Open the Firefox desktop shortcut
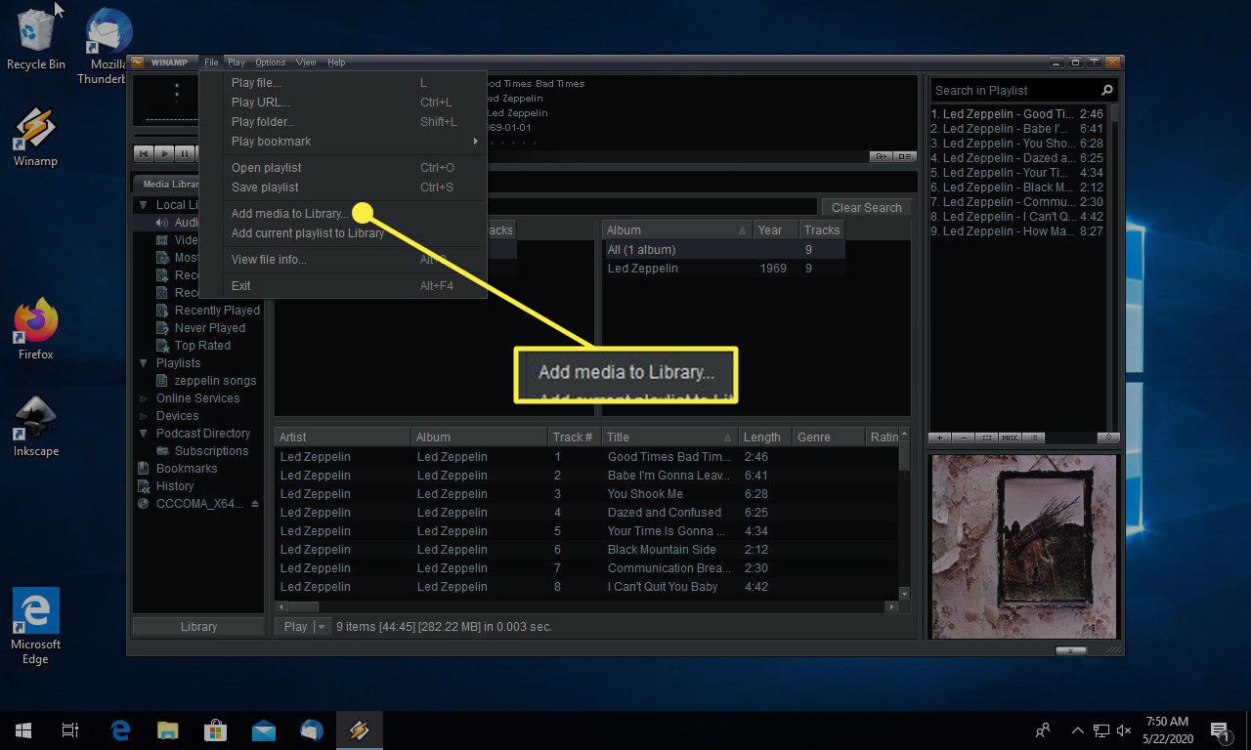The image size is (1251, 750). click(x=36, y=329)
